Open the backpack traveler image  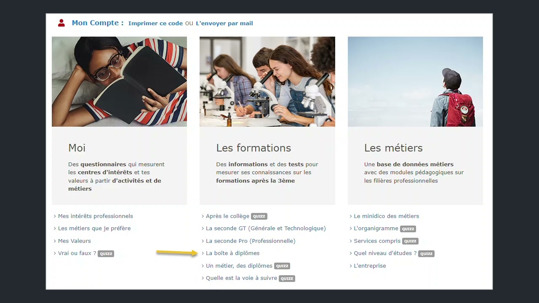tap(415, 82)
